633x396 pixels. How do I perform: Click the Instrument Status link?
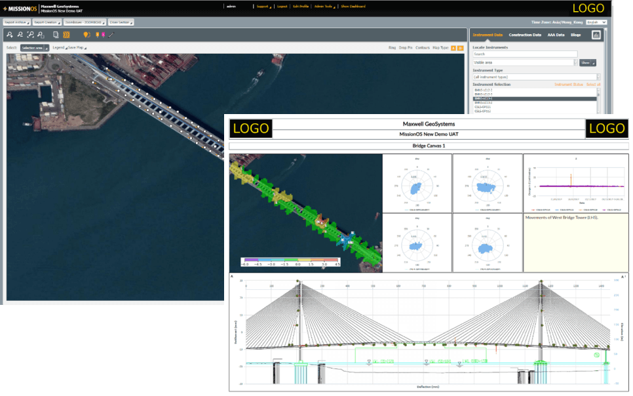point(568,85)
